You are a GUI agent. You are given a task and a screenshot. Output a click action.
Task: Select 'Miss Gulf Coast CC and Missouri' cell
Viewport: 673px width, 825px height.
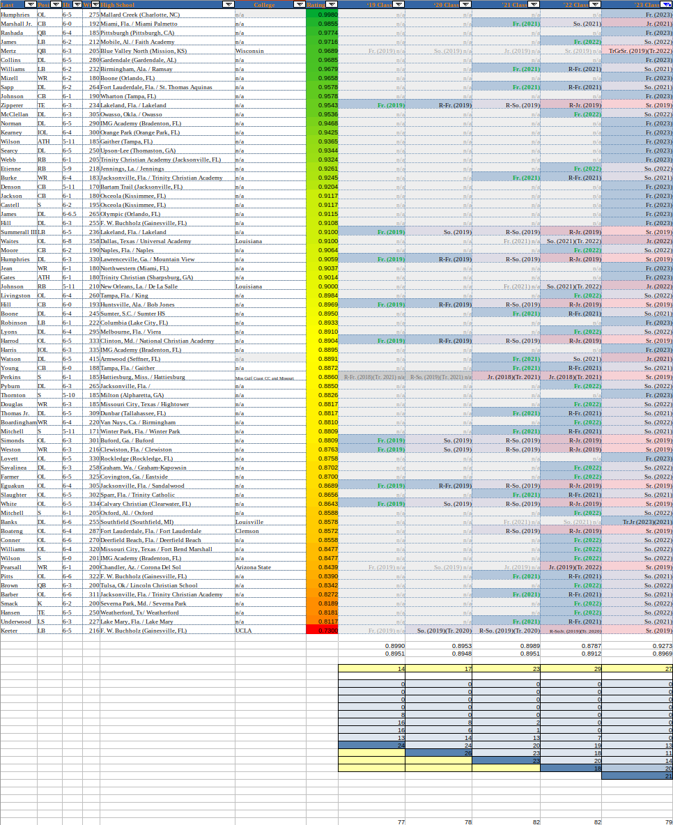(270, 377)
